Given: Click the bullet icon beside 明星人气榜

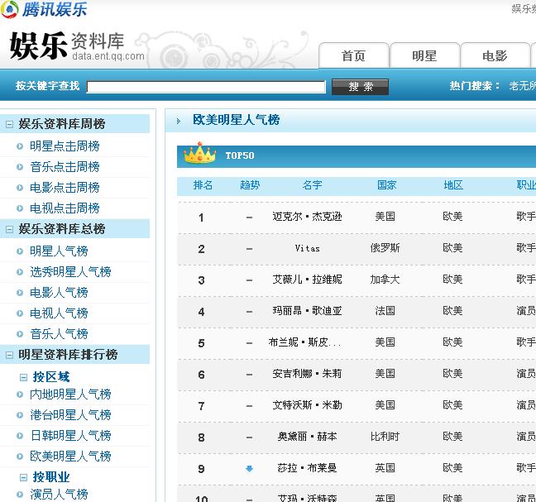Looking at the screenshot, I should click(20, 251).
